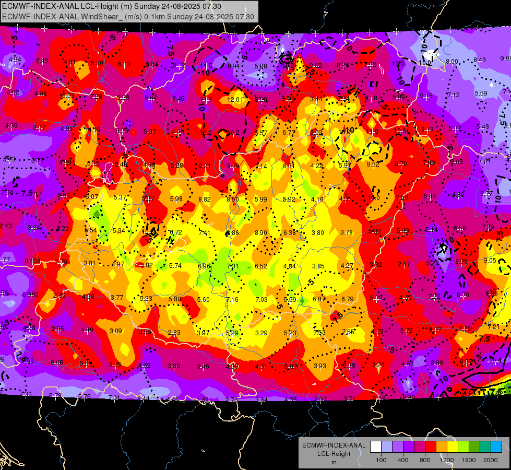
Task: Click the grid value '9.70'
Action: (400, 164)
